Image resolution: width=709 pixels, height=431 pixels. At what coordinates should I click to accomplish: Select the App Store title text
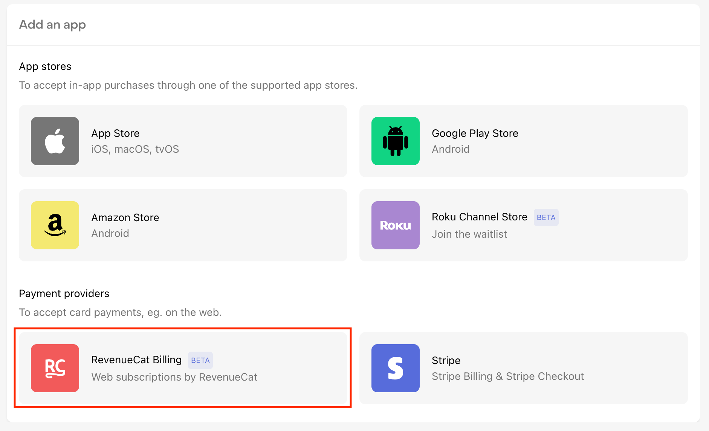[115, 134]
